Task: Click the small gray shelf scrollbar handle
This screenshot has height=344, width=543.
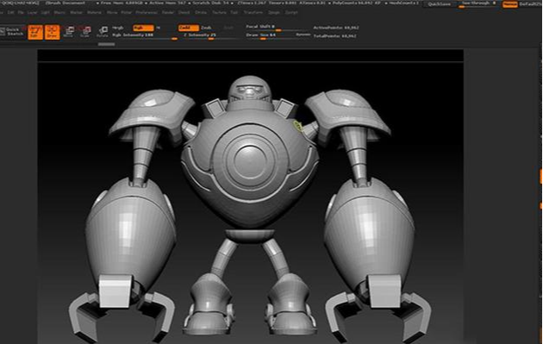Action: (106, 44)
